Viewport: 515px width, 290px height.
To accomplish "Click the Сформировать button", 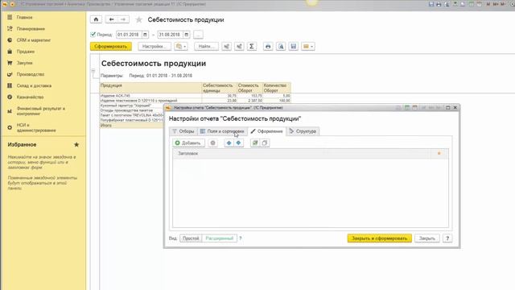I will point(111,47).
